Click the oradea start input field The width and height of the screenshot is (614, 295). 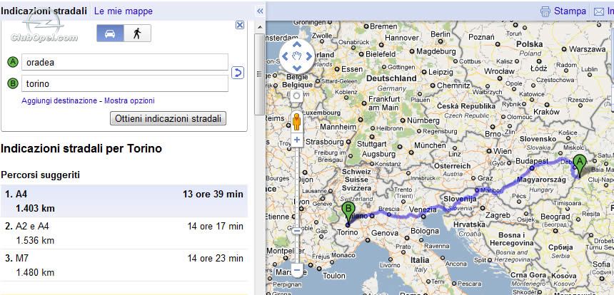[x=125, y=62]
